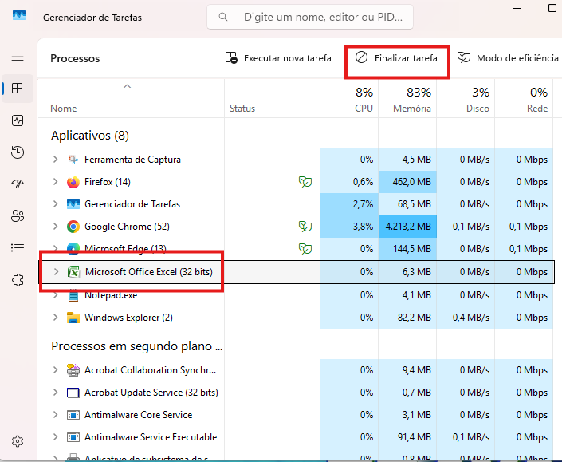This screenshot has width=562, height=462.
Task: Sort by the Nome column header
Action: click(131, 98)
